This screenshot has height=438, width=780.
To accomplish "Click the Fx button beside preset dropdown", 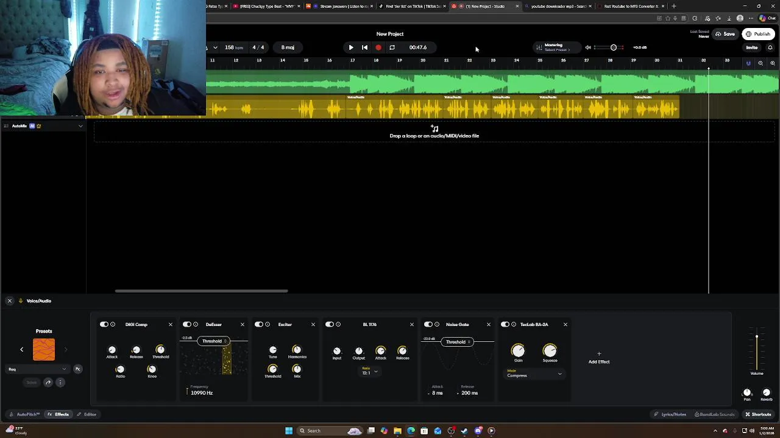I will (77, 369).
